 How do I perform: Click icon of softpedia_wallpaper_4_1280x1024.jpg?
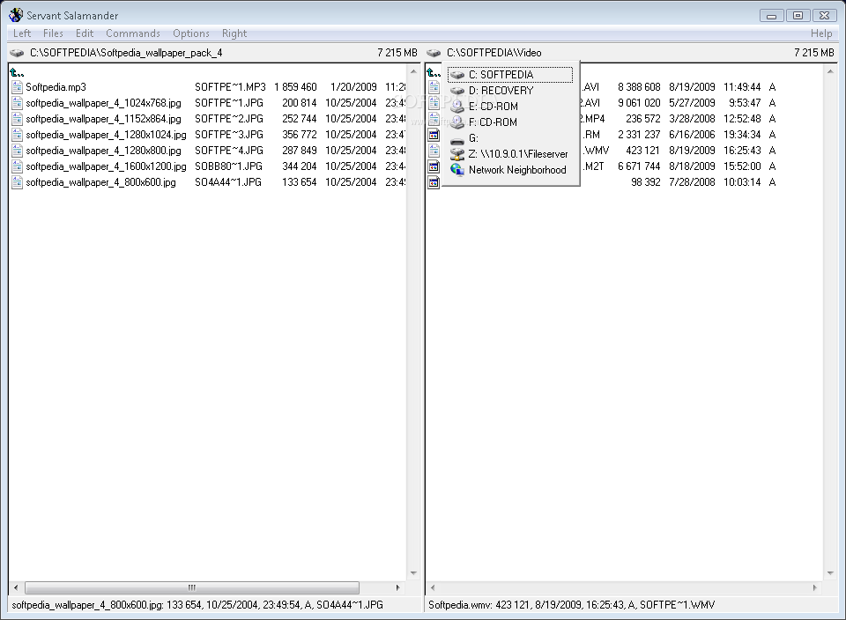point(17,135)
